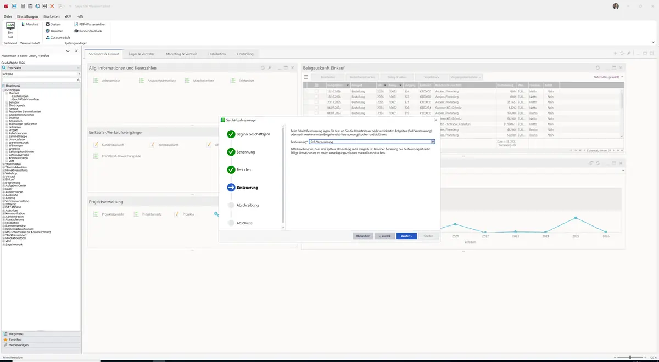Screen dimensions: 659x362
Task: Collapse the Grundlagen tree node
Action: [3, 90]
